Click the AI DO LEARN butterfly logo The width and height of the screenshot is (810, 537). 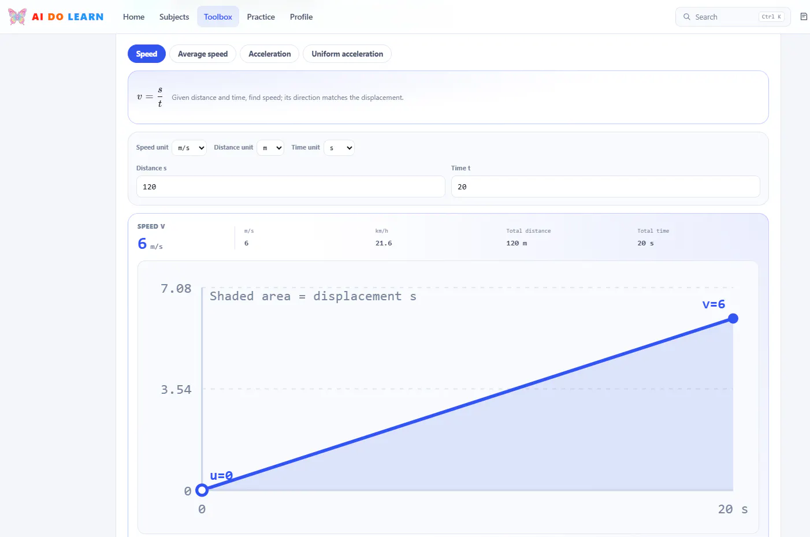17,17
